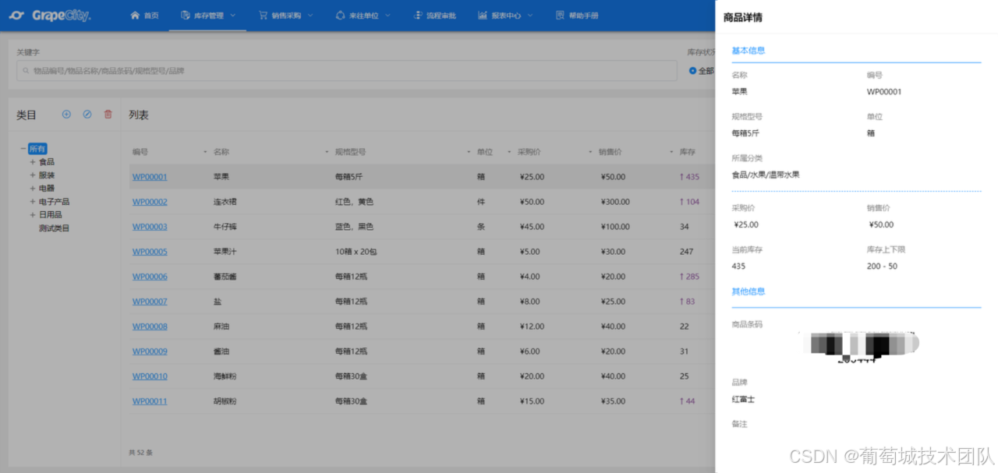Expand the 服装 category node
This screenshot has width=998, height=473.
click(33, 175)
